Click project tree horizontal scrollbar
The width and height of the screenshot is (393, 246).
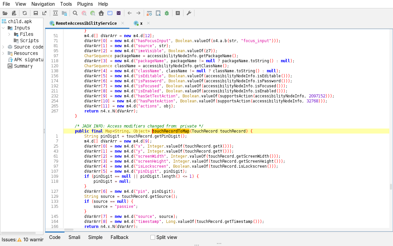18,233
